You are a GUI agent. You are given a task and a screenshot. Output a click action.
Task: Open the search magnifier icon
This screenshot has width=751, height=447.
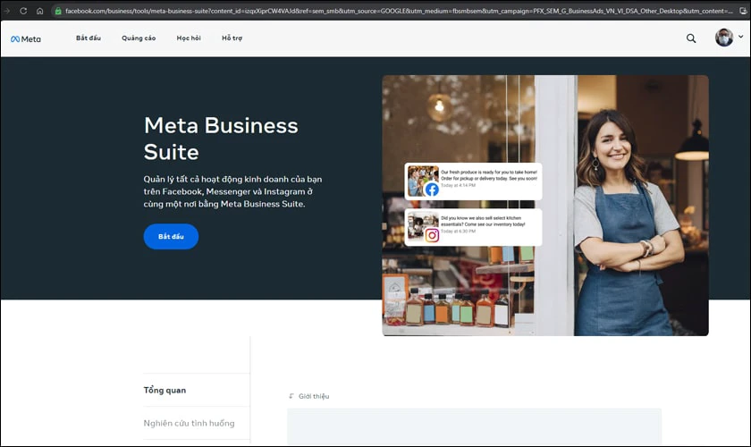click(690, 38)
